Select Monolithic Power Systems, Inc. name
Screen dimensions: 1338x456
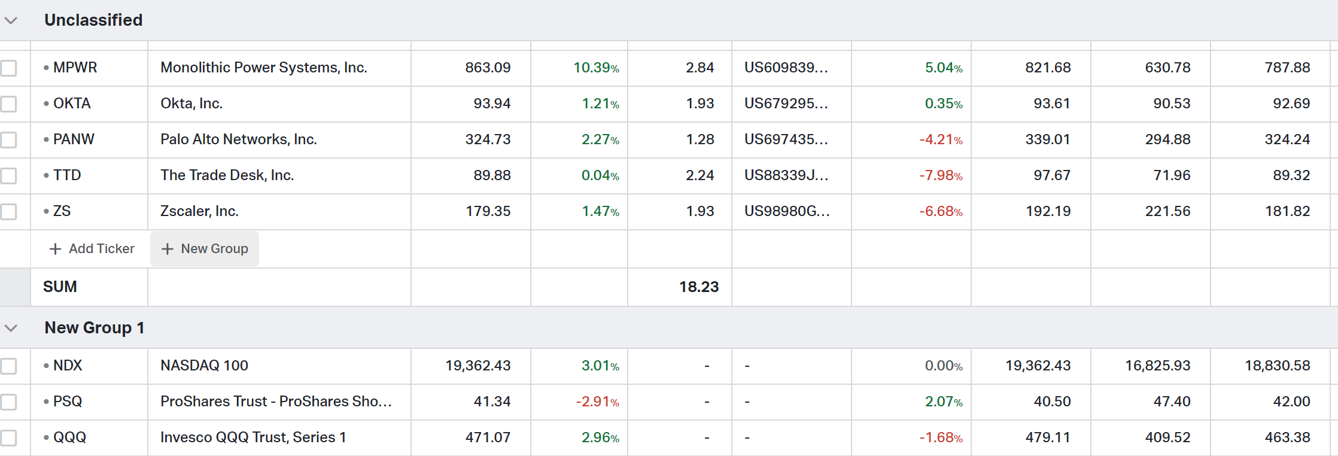(x=264, y=68)
